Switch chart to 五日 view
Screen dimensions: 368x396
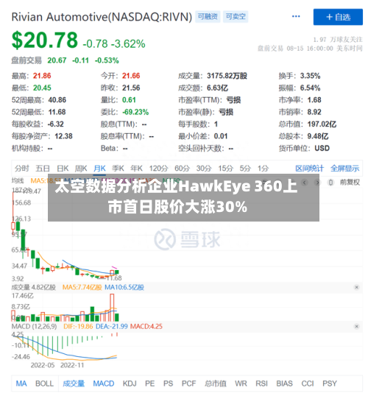coord(43,169)
